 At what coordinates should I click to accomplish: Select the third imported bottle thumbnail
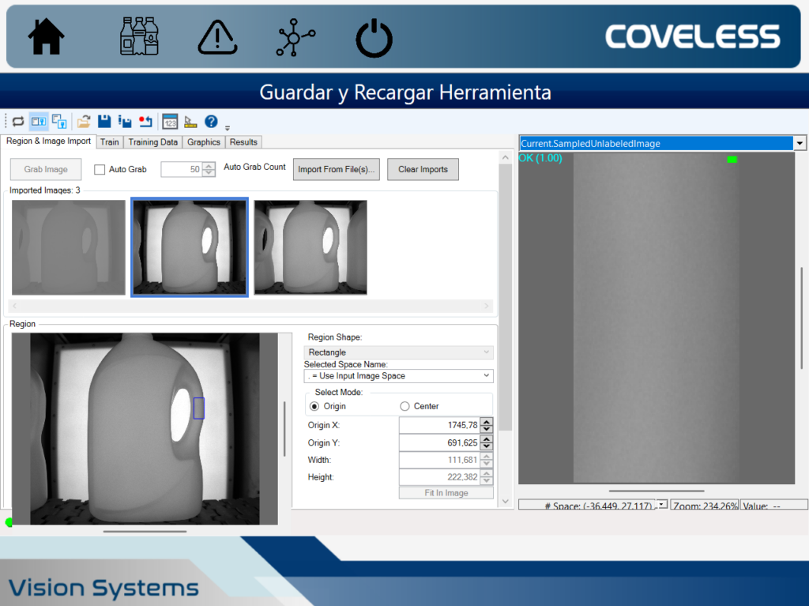click(x=310, y=247)
